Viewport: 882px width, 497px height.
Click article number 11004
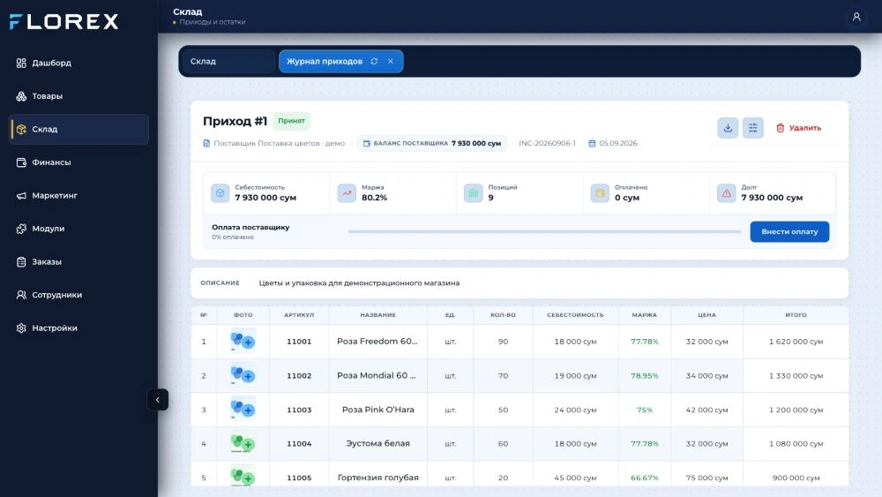(299, 443)
